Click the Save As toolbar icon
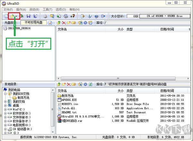 tap(35, 16)
